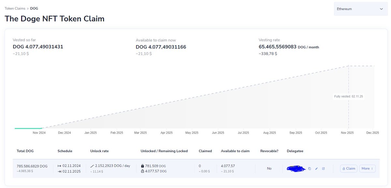Click the Oct 2025 chart axis label
Viewport: 391px width, 188px height.
click(321, 133)
